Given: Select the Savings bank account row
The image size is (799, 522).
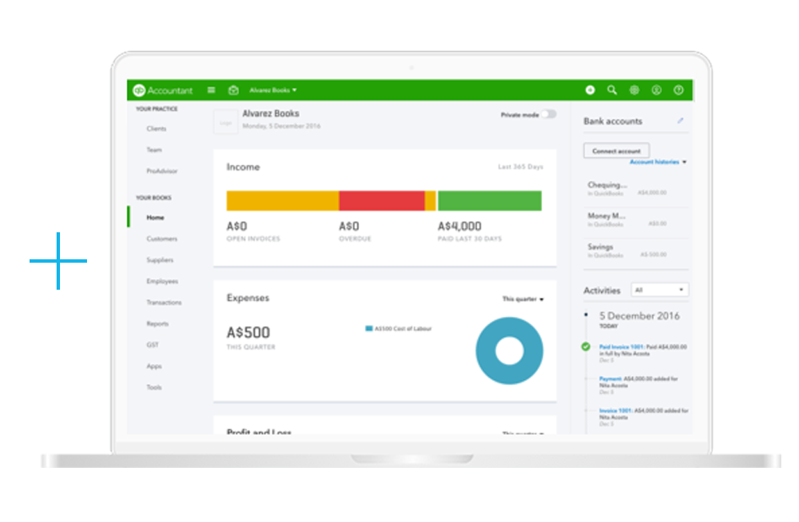Looking at the screenshot, I should point(636,250).
